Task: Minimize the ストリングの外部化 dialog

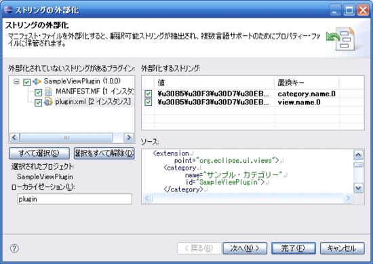Action: click(x=335, y=10)
